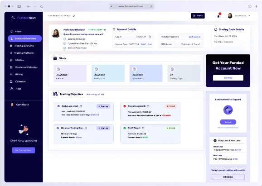The height and width of the screenshot is (186, 262).
Task: Click the Get Funded Now button
Action: (x=24, y=150)
